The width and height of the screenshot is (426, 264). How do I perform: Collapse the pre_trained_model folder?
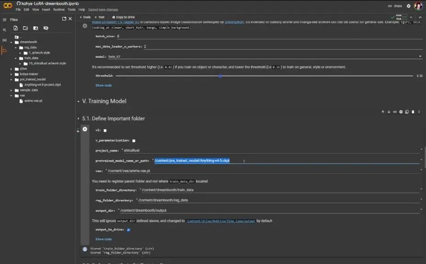coord(11,80)
